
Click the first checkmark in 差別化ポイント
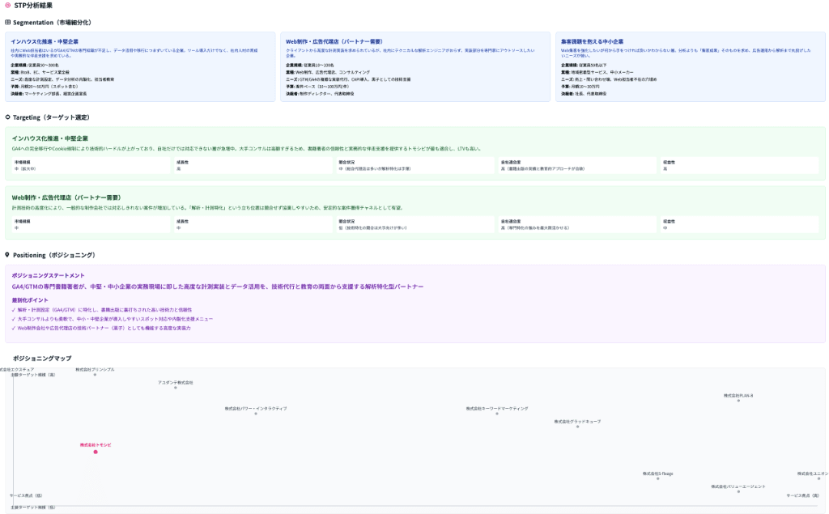coord(14,309)
